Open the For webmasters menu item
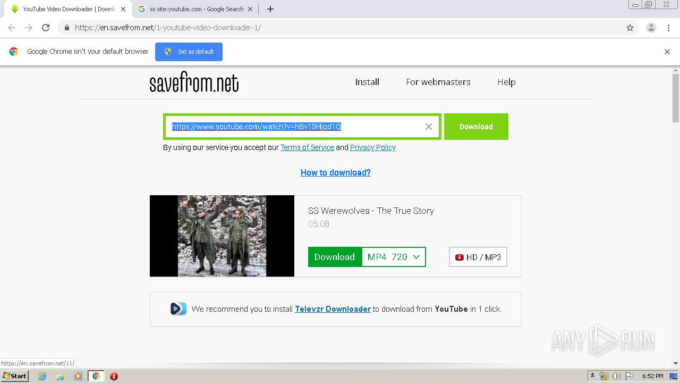680x383 pixels. (x=438, y=82)
